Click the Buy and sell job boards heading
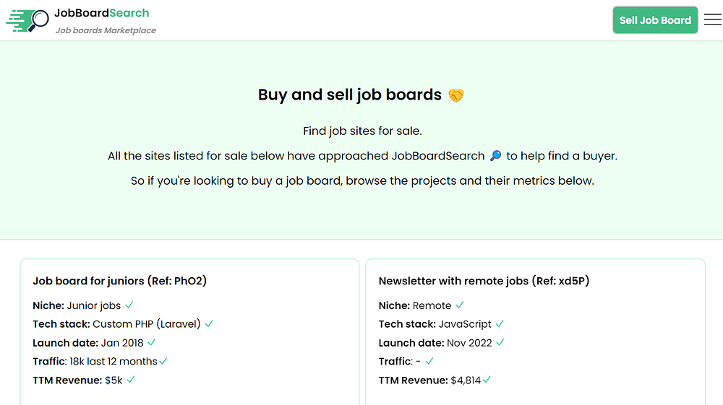Screen dimensions: 723x405 point(349,95)
